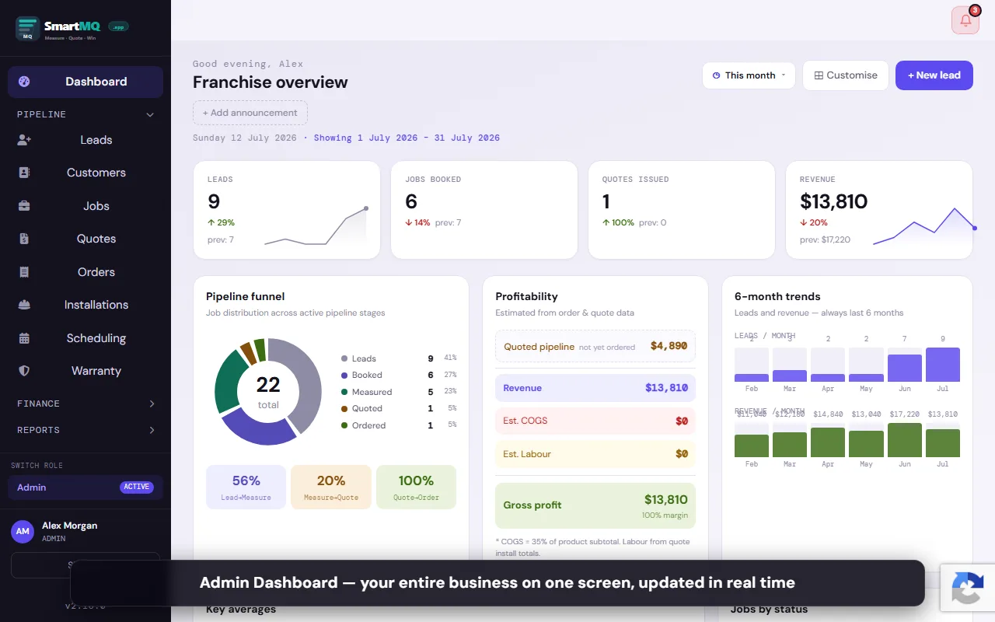Open Customers in the sidebar
This screenshot has width=995, height=622.
pos(86,173)
